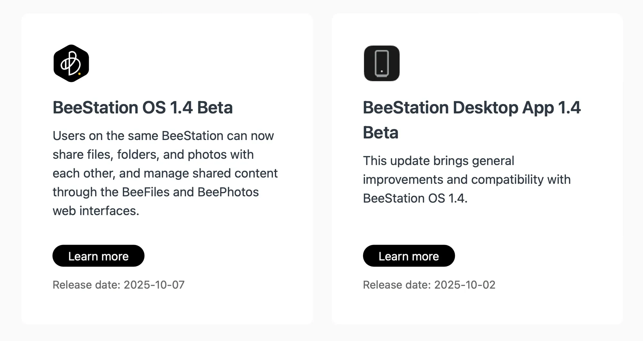Click the "web interfaces." text line
643x341 pixels.
pos(96,211)
